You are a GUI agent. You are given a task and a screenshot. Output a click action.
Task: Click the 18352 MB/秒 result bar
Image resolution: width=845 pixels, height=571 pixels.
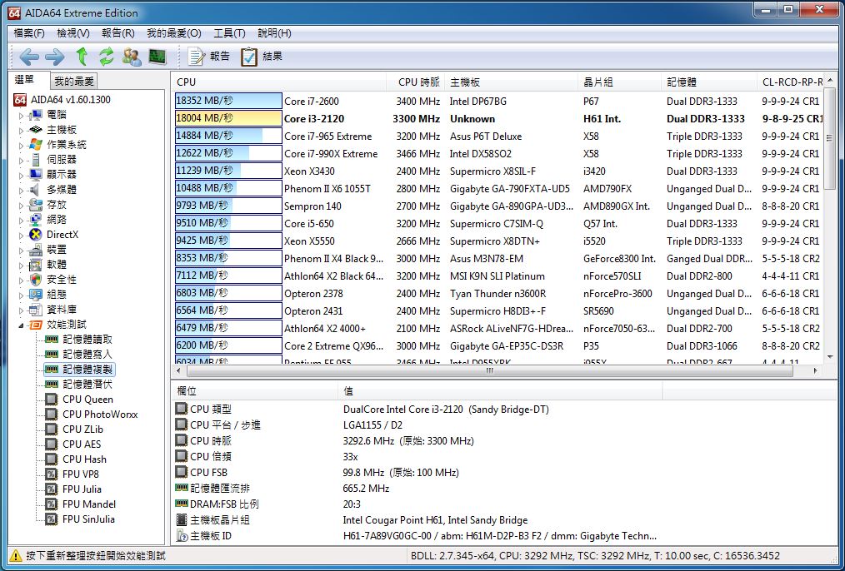[x=228, y=102]
